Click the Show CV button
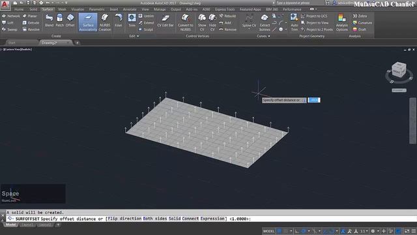The width and height of the screenshot is (417, 235). coord(202,23)
